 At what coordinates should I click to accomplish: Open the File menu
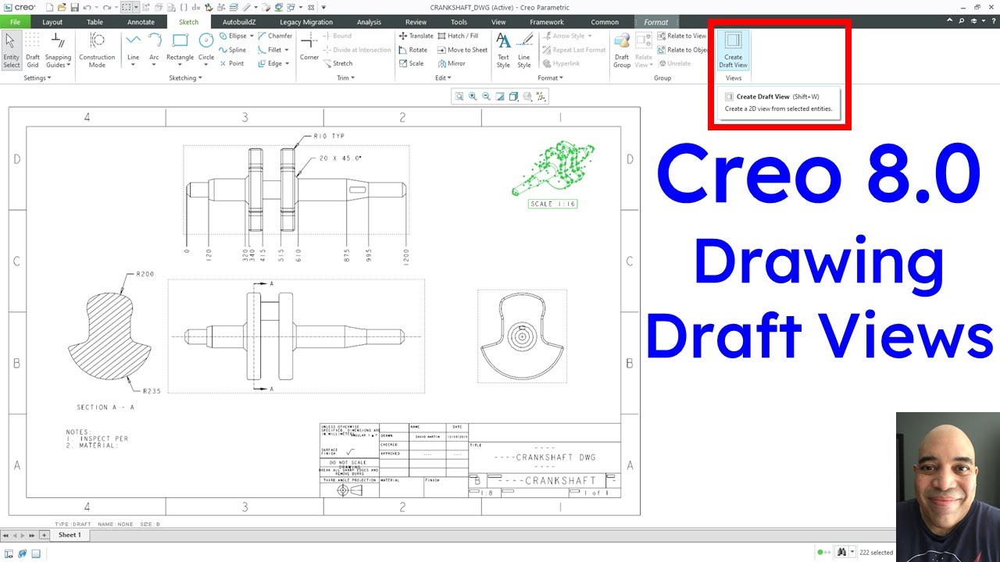pyautogui.click(x=15, y=22)
